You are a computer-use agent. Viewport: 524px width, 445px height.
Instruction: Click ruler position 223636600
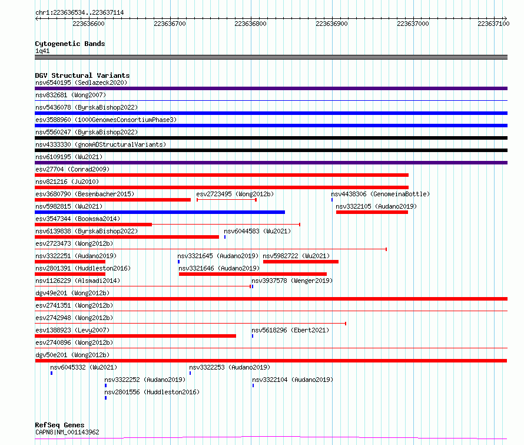[88, 24]
